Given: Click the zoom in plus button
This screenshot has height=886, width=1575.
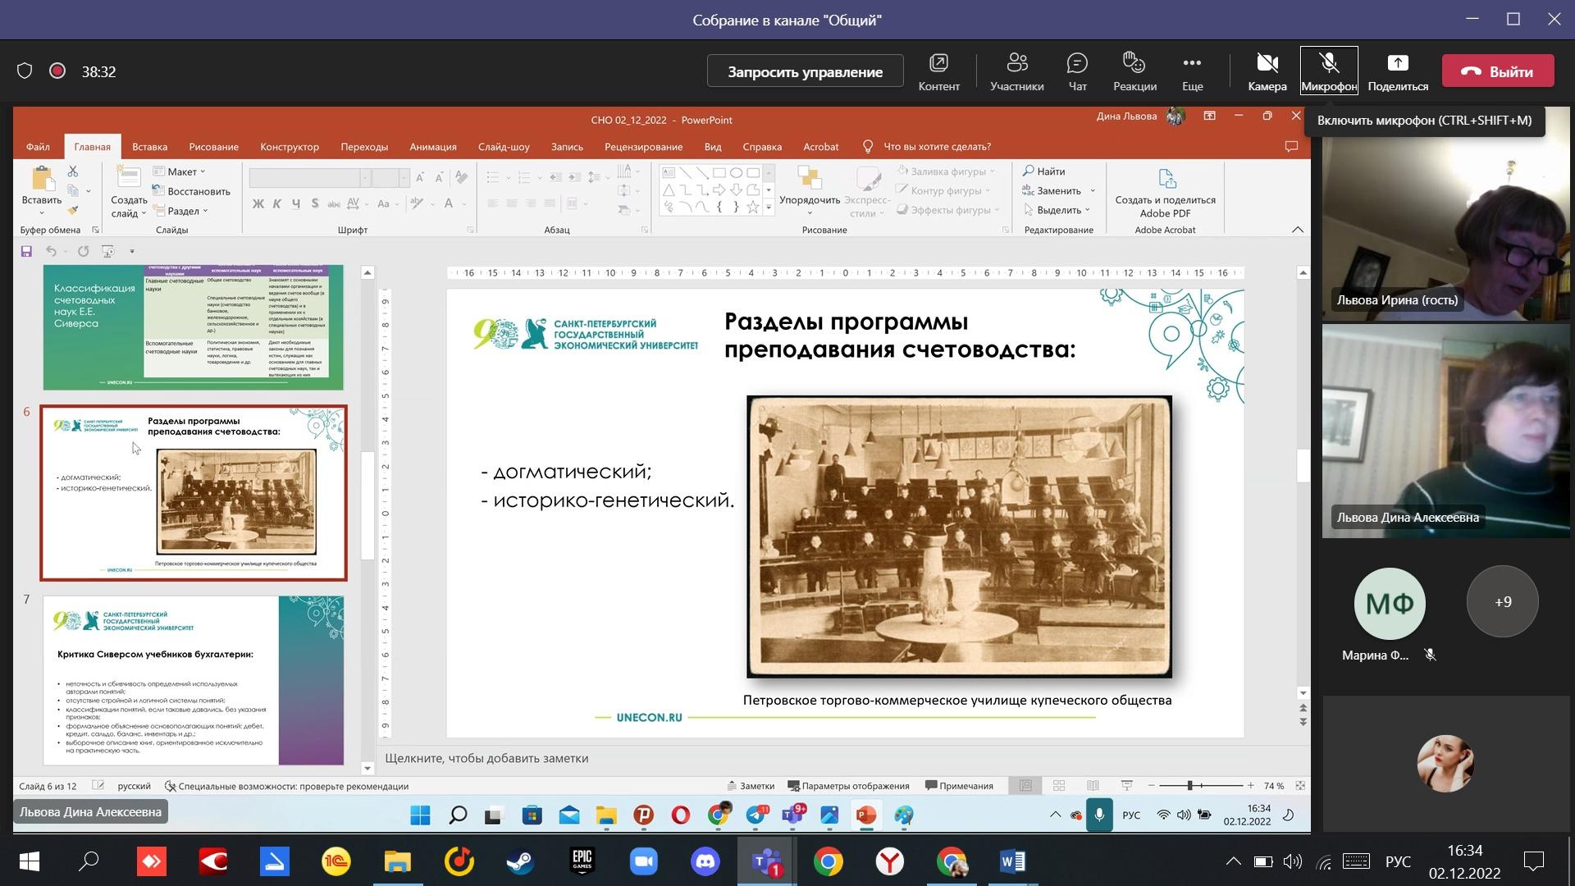Looking at the screenshot, I should 1250,786.
